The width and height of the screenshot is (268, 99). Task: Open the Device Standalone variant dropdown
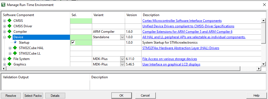[x=122, y=37]
